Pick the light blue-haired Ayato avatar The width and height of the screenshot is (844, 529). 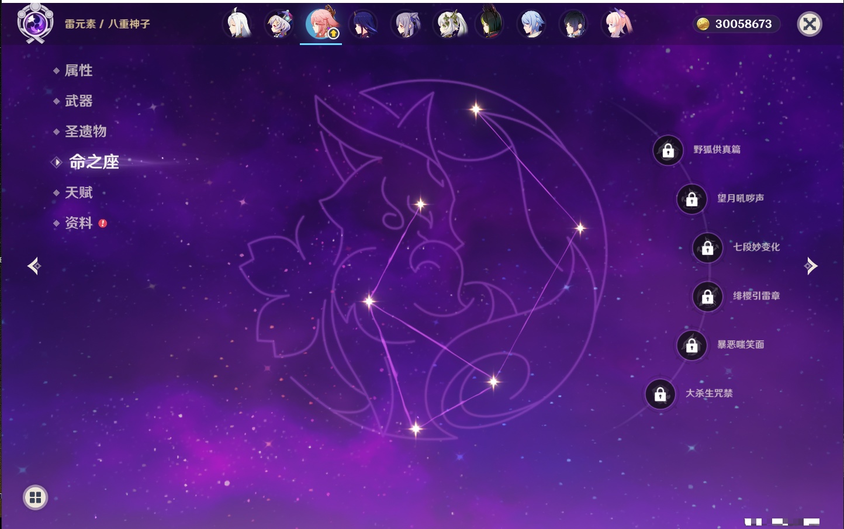(532, 24)
